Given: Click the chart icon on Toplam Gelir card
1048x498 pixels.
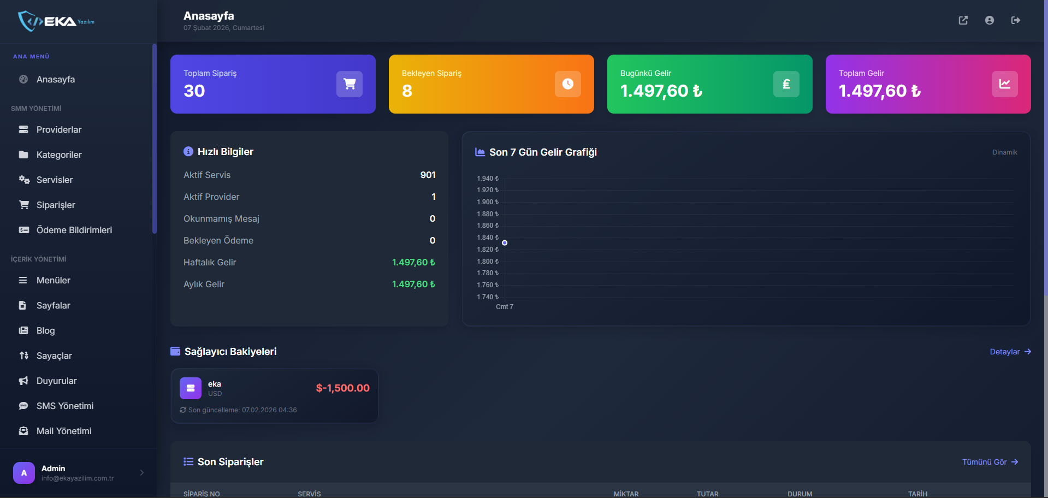Looking at the screenshot, I should tap(1005, 84).
